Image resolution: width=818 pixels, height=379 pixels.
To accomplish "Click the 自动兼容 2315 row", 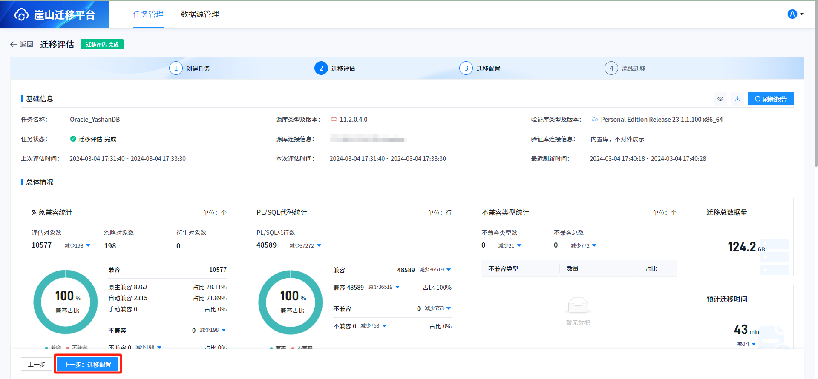I will click(x=167, y=298).
